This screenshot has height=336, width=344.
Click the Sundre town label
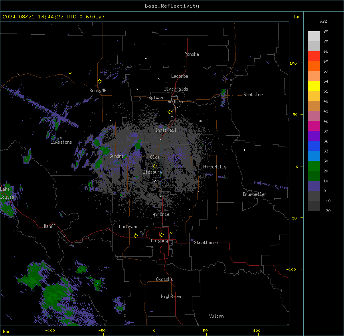(117, 156)
